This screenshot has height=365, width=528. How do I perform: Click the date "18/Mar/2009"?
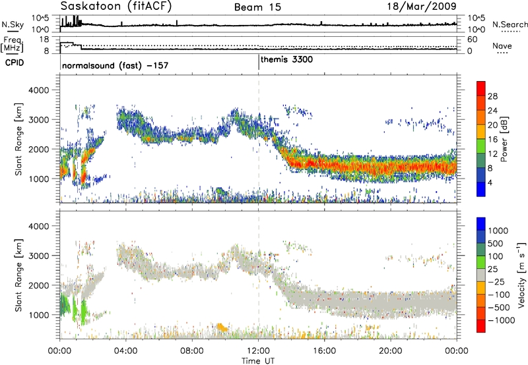(422, 6)
